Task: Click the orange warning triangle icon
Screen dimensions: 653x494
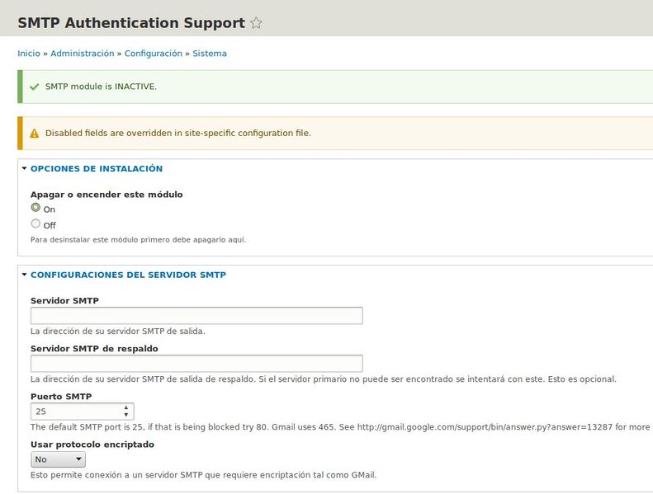Action: point(35,133)
